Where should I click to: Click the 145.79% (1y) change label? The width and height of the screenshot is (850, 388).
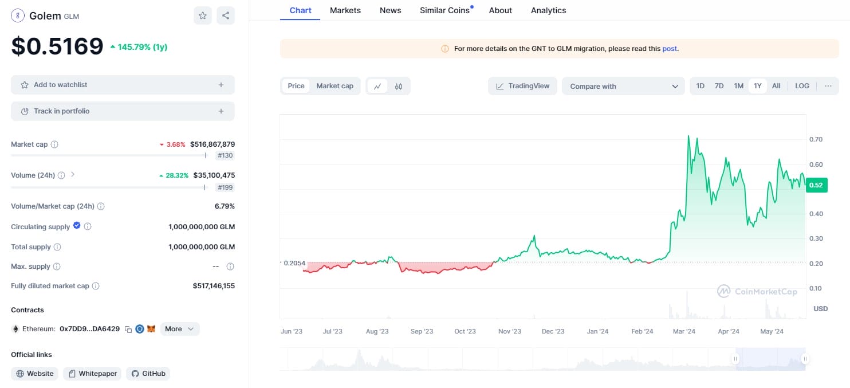click(139, 47)
